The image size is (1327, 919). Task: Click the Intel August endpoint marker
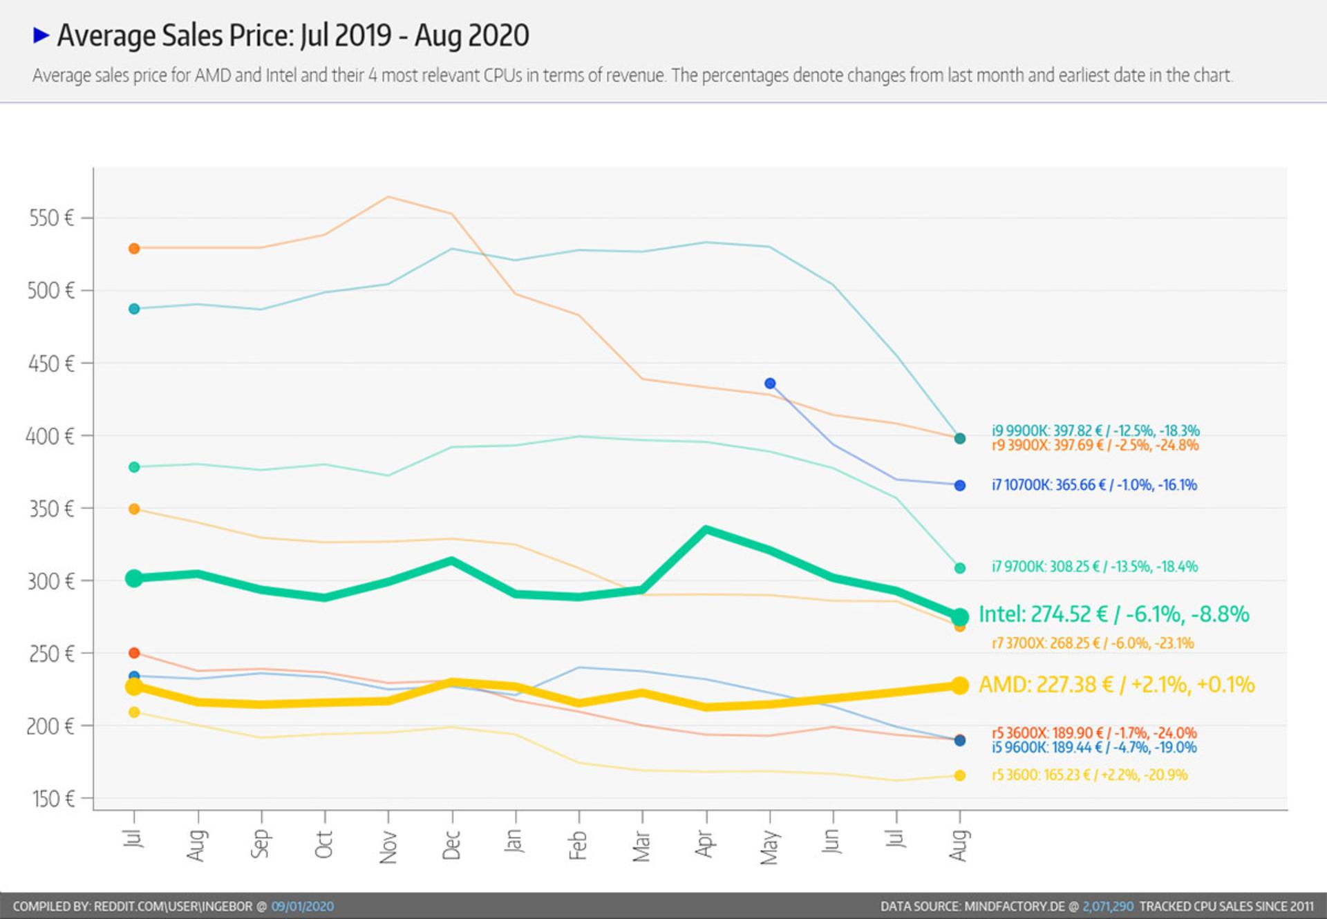(960, 616)
